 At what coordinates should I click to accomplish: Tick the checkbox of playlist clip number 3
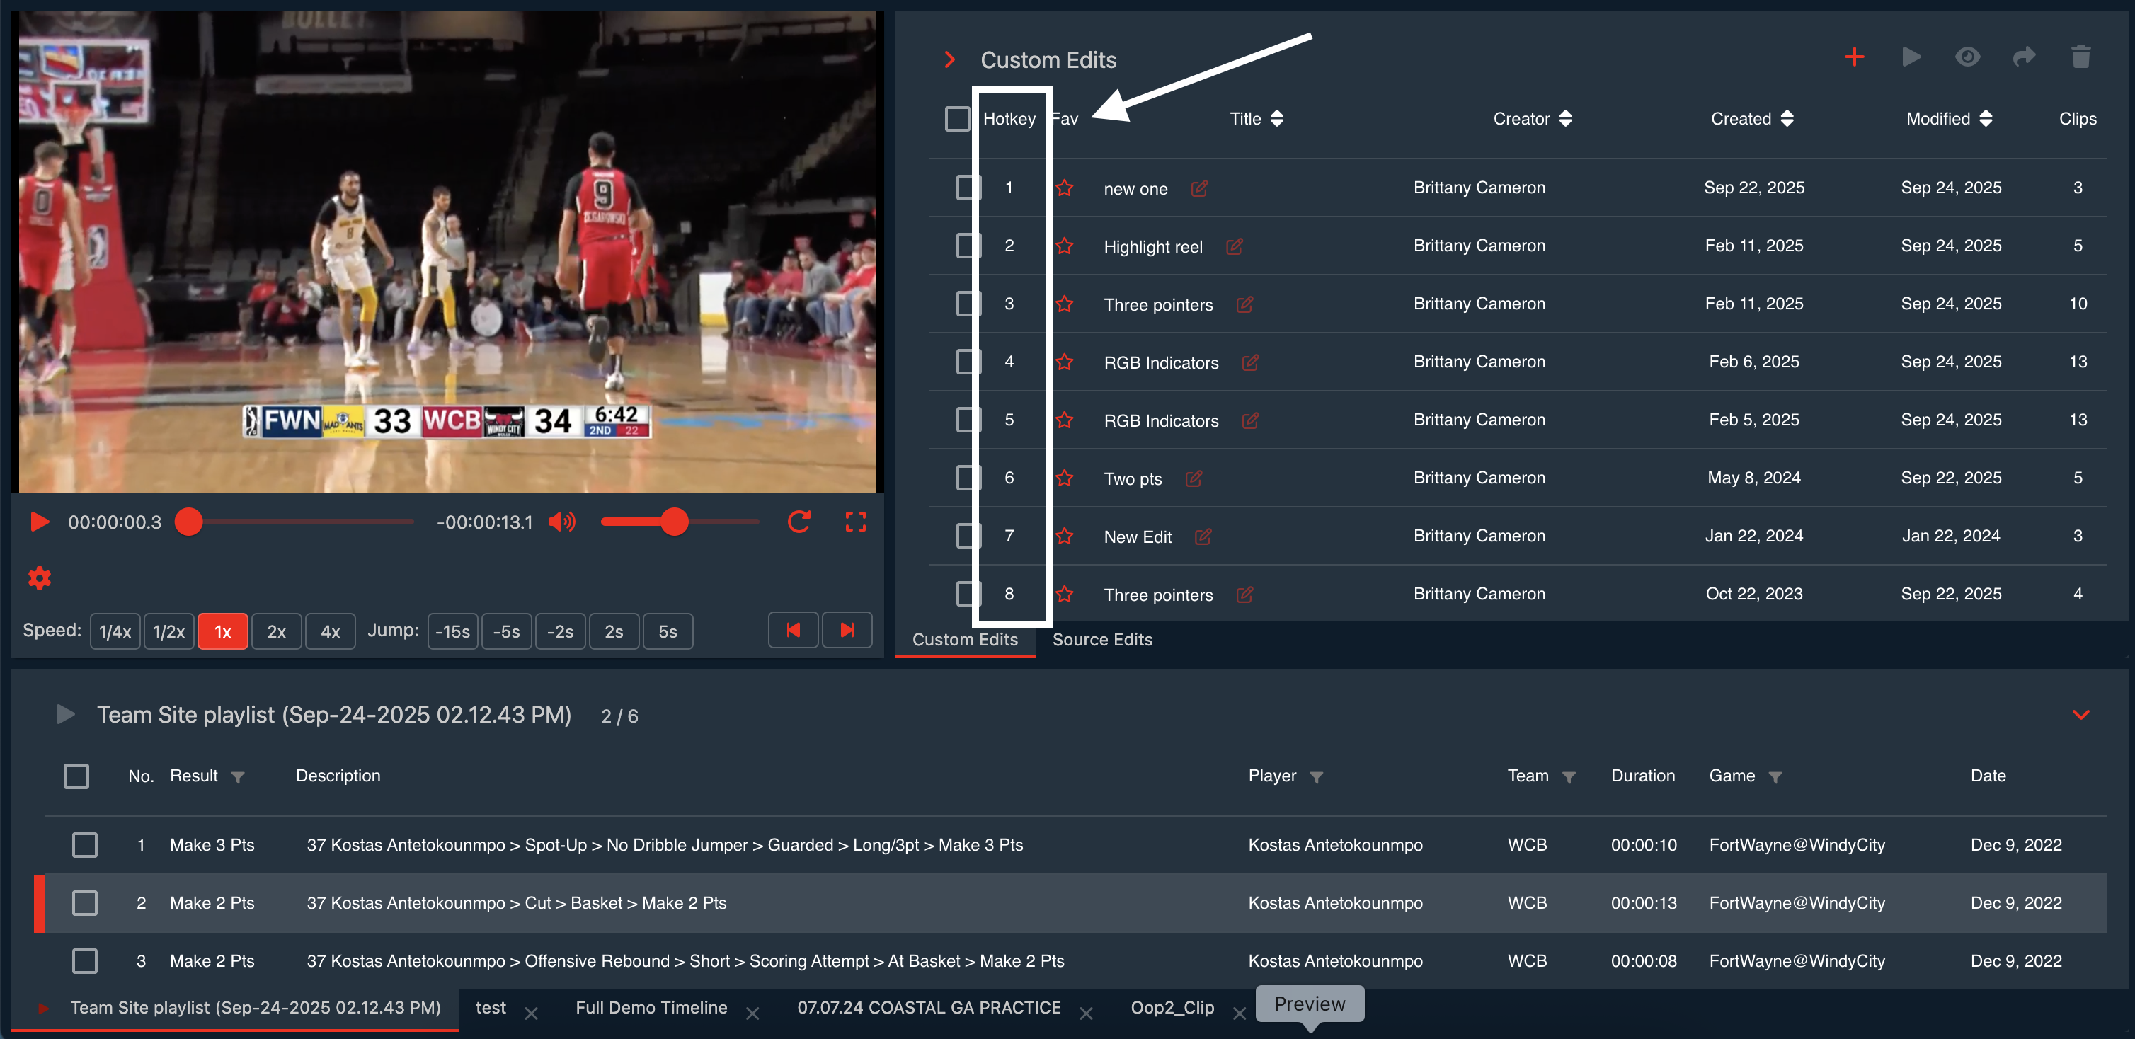pyautogui.click(x=84, y=960)
